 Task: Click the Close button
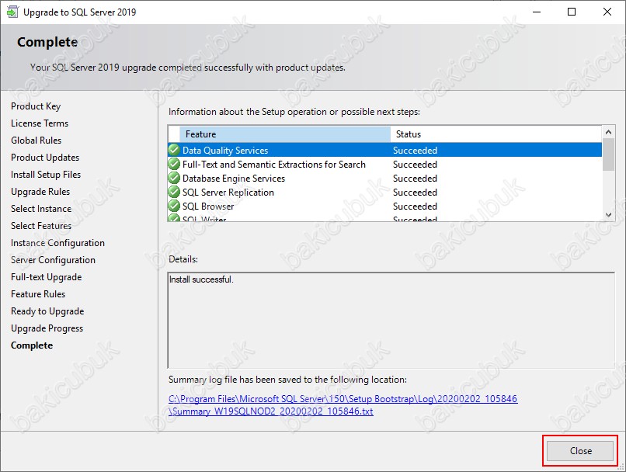point(579,451)
